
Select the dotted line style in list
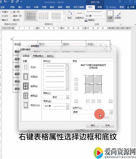pyautogui.click(x=55, y=77)
